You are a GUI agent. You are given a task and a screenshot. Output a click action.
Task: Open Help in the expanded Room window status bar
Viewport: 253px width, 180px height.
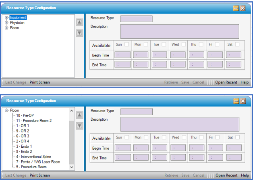pyautogui.click(x=245, y=176)
